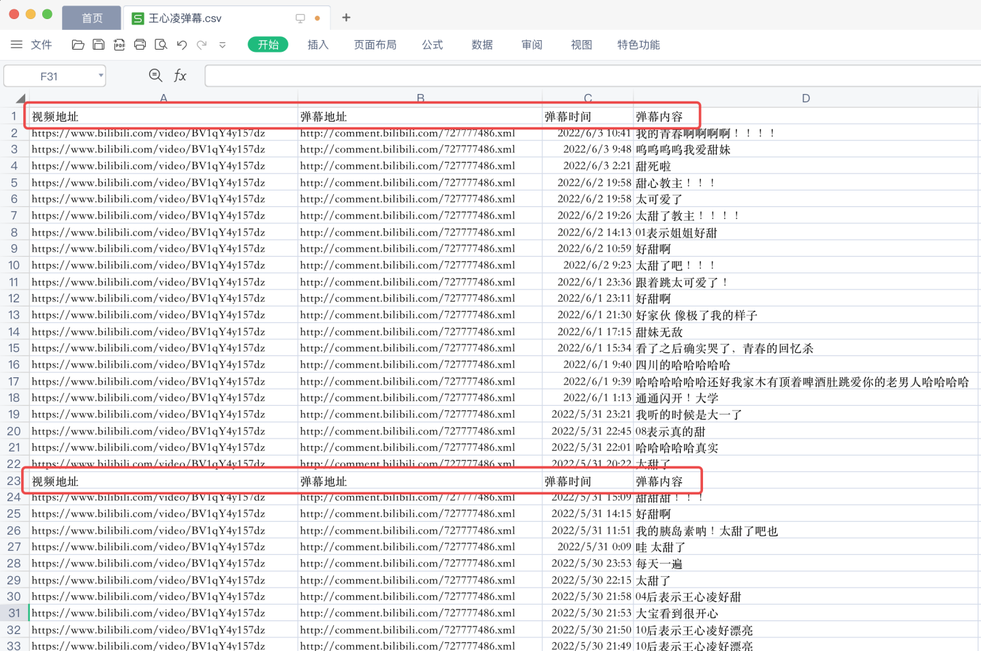The image size is (981, 651).
Task: Click the fx insert function icon
Action: click(x=180, y=76)
